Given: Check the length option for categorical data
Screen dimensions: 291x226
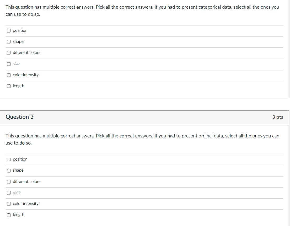Looking at the screenshot, I should pos(9,86).
